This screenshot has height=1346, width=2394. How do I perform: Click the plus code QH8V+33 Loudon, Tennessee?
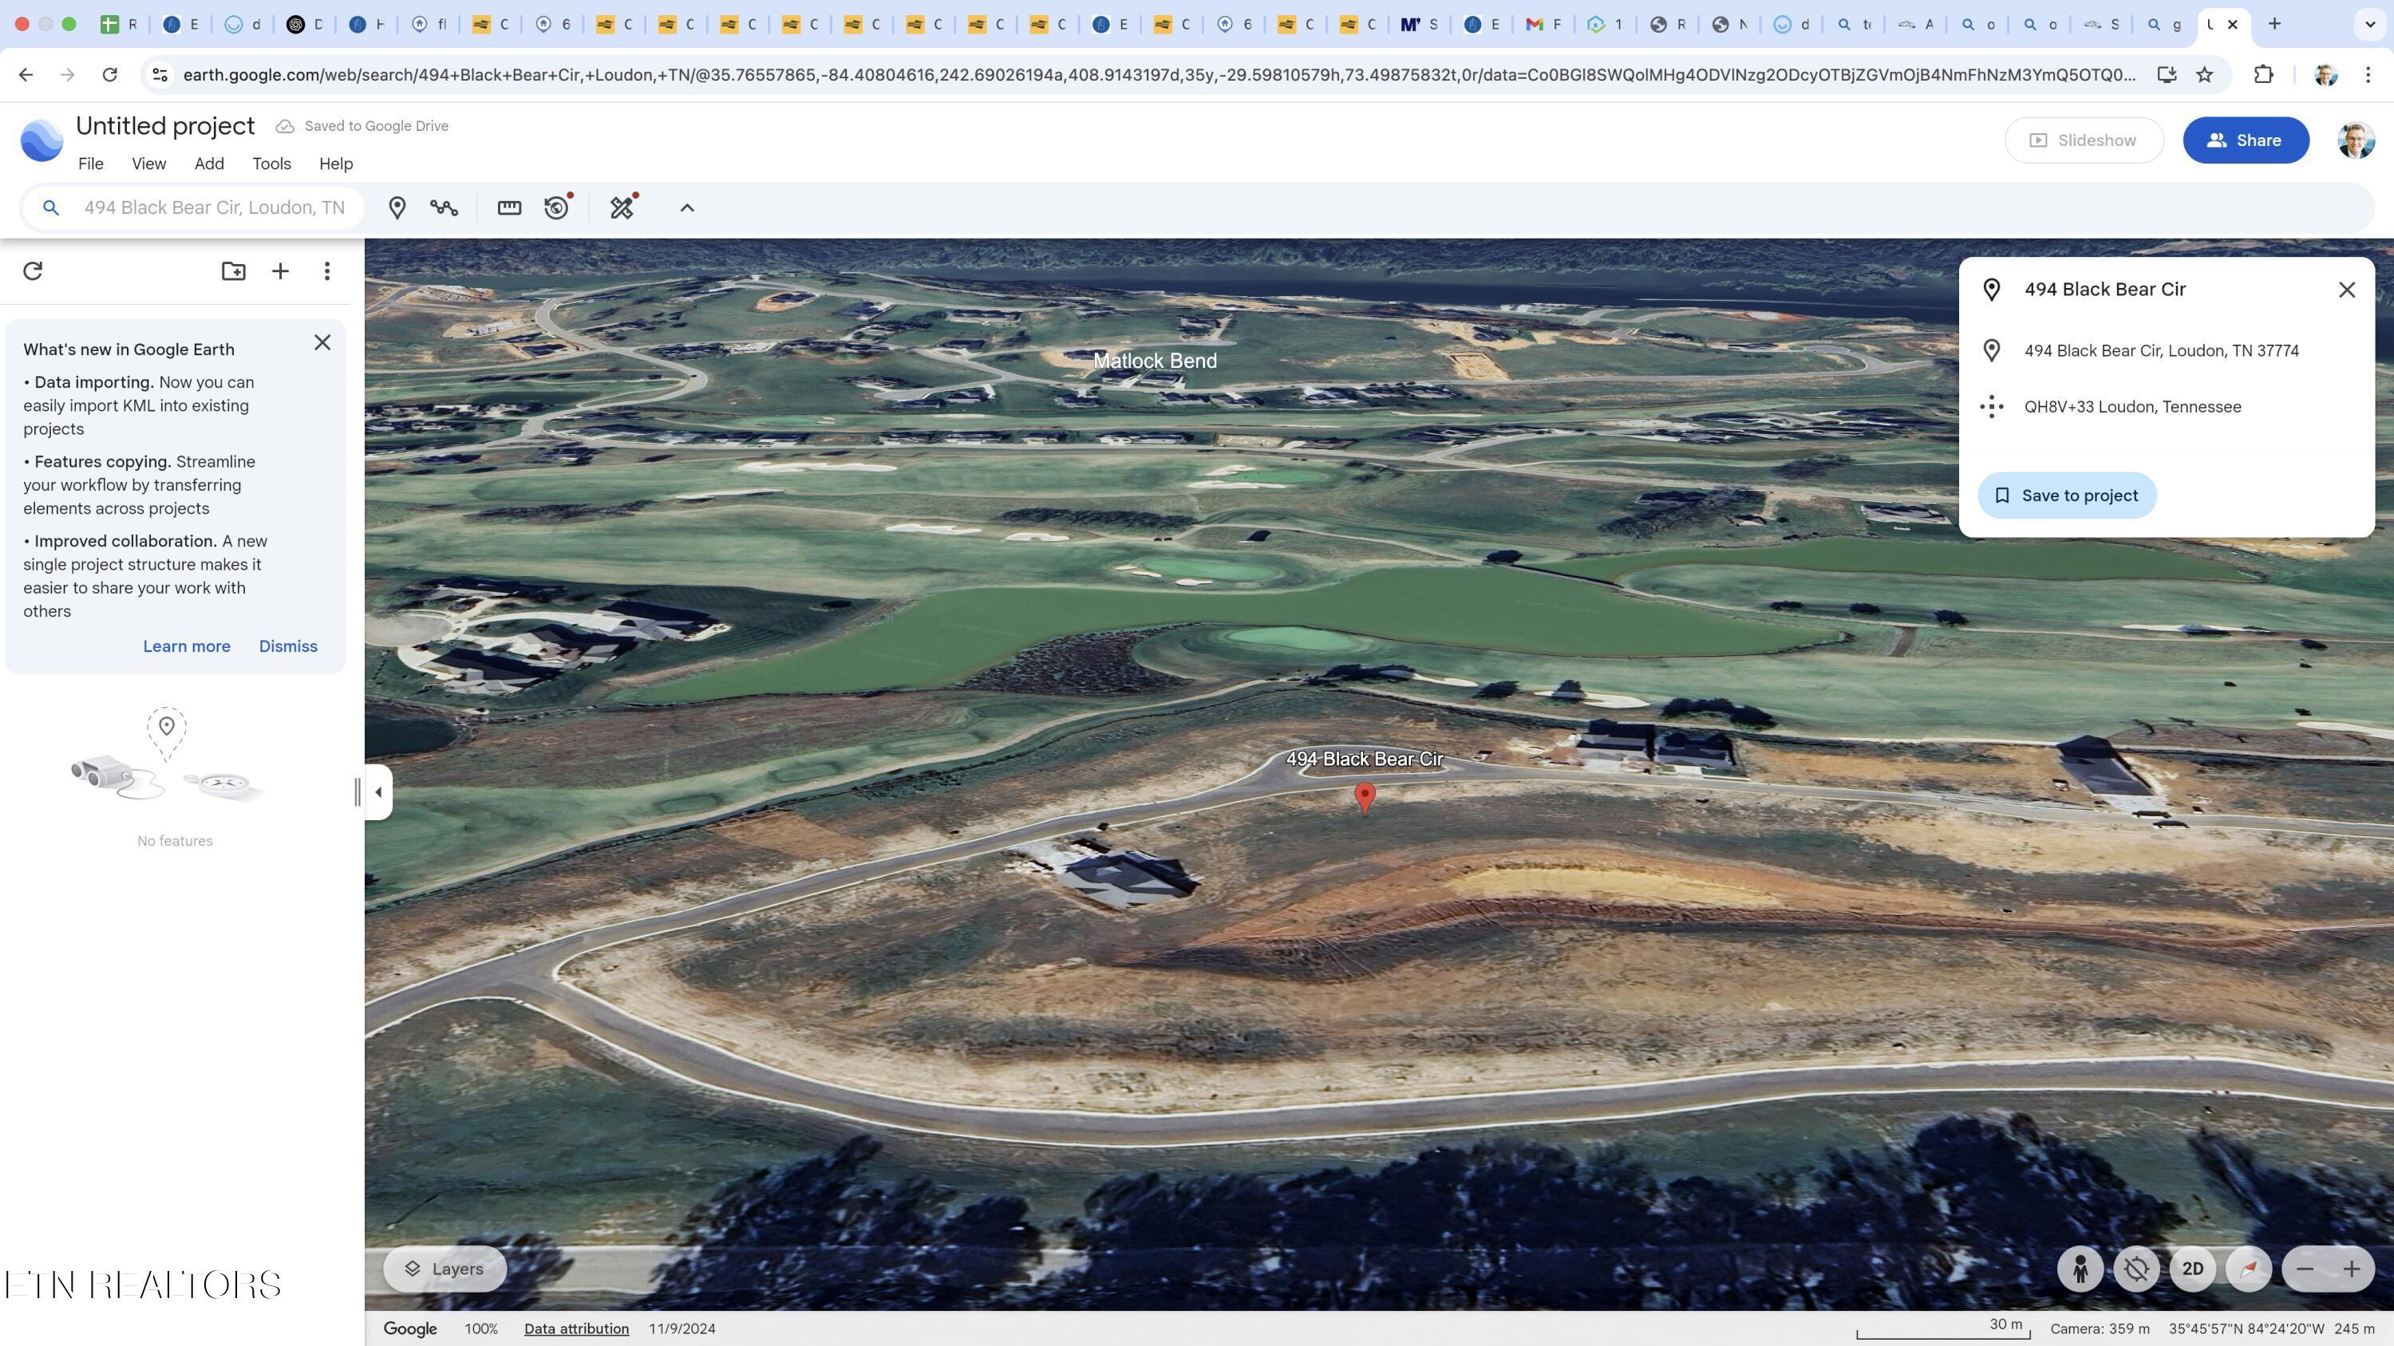pos(2132,407)
